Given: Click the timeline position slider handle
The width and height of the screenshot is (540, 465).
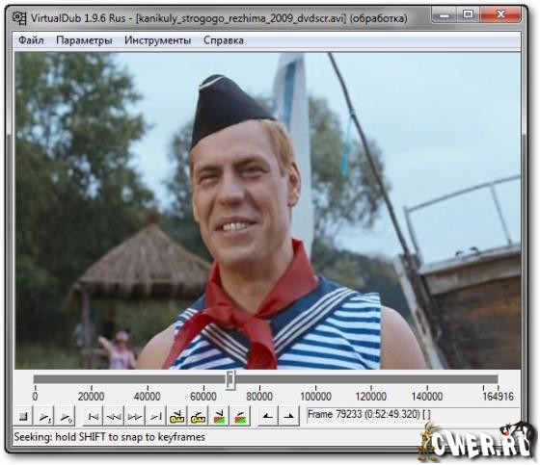Looking at the screenshot, I should pyautogui.click(x=230, y=380).
